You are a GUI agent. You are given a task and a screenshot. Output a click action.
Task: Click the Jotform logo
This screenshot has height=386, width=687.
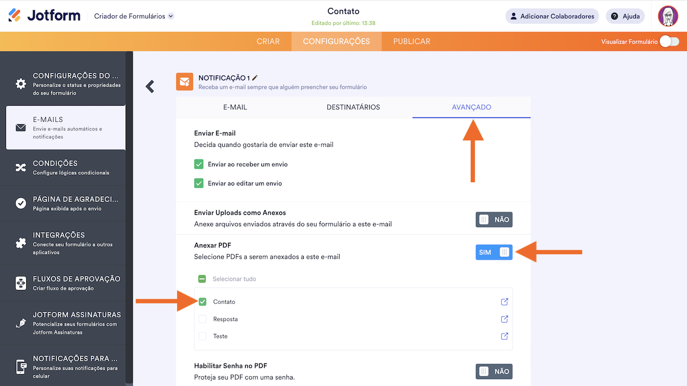(x=45, y=16)
